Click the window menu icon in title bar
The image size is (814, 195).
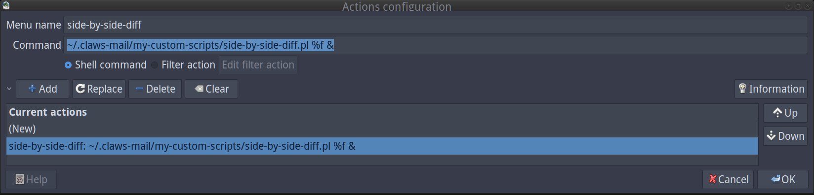pyautogui.click(x=5, y=5)
